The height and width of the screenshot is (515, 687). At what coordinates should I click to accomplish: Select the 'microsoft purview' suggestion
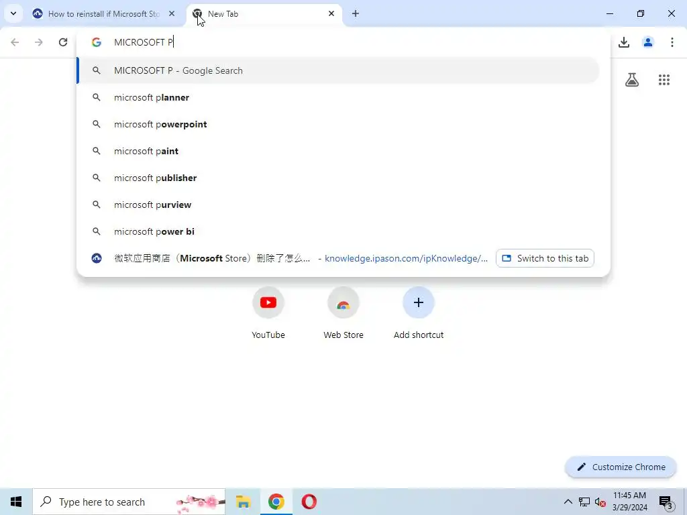point(338,205)
